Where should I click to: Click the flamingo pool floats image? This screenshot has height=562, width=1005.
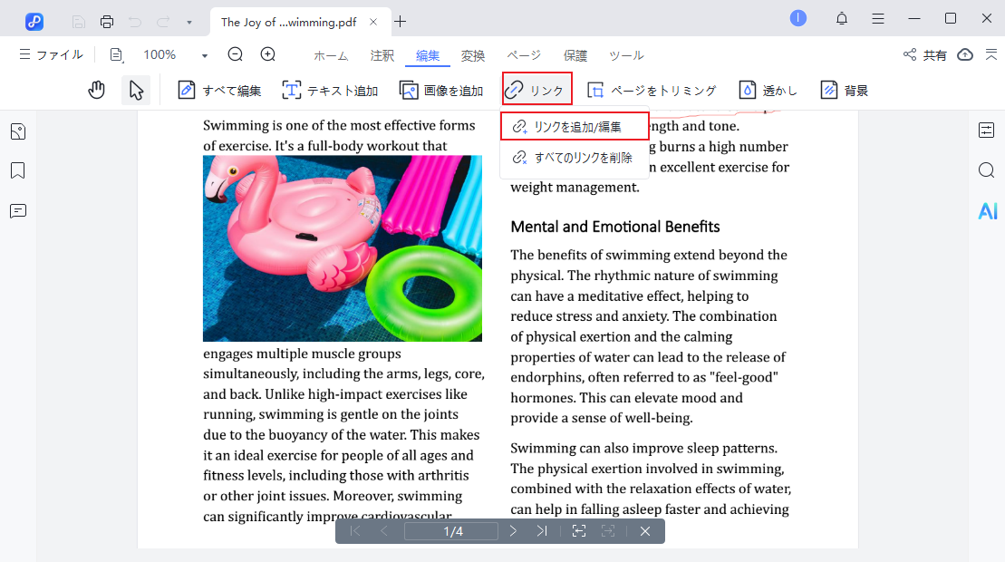[x=343, y=248]
